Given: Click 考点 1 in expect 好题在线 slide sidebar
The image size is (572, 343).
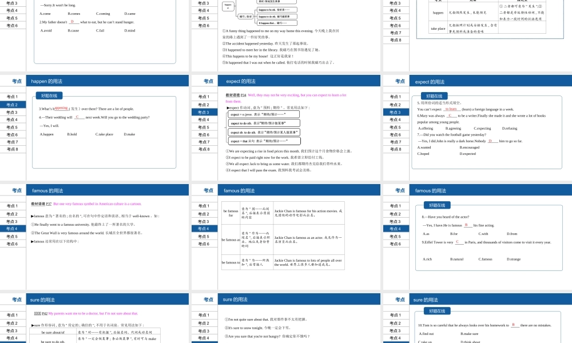Looking at the screenshot, I should click(x=396, y=97).
